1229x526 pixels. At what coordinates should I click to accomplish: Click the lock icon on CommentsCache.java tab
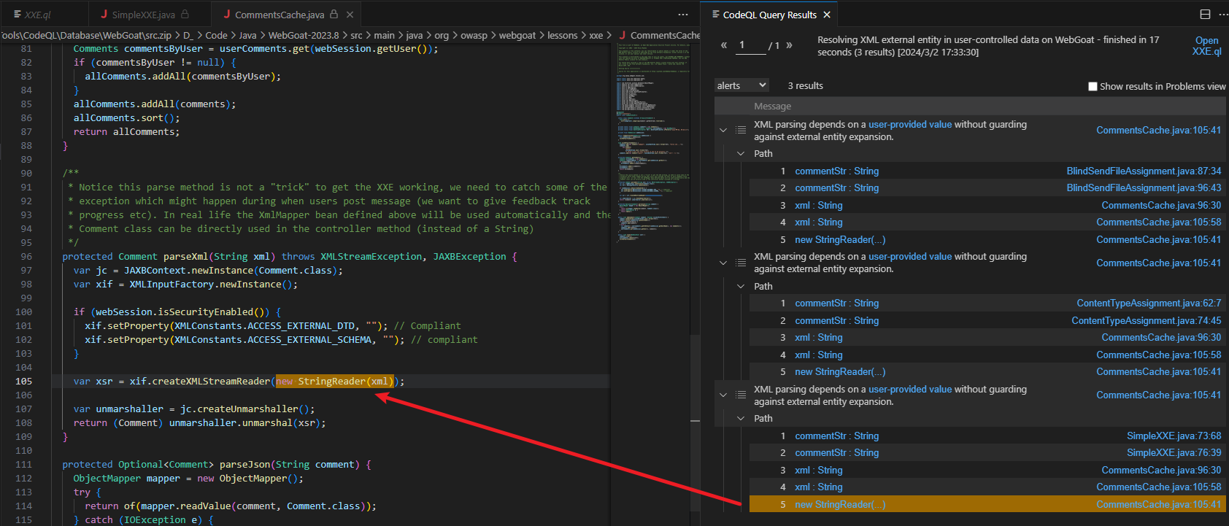click(x=334, y=15)
